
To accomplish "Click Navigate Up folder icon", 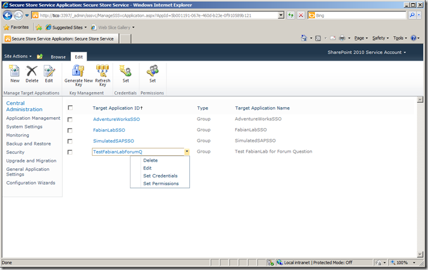I will 40,57.
